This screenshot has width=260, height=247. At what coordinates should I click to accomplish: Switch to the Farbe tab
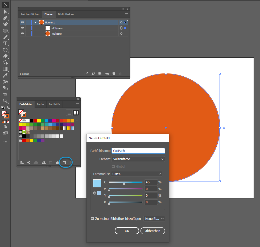click(40, 104)
